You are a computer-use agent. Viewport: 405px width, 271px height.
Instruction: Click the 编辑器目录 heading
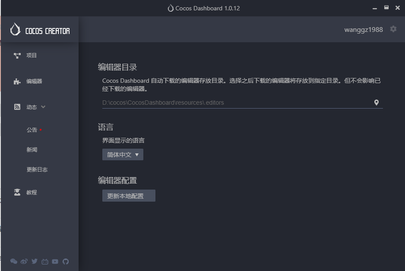pyautogui.click(x=117, y=67)
